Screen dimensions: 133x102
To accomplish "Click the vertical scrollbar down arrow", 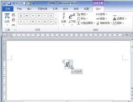I will pyautogui.click(x=132, y=88).
